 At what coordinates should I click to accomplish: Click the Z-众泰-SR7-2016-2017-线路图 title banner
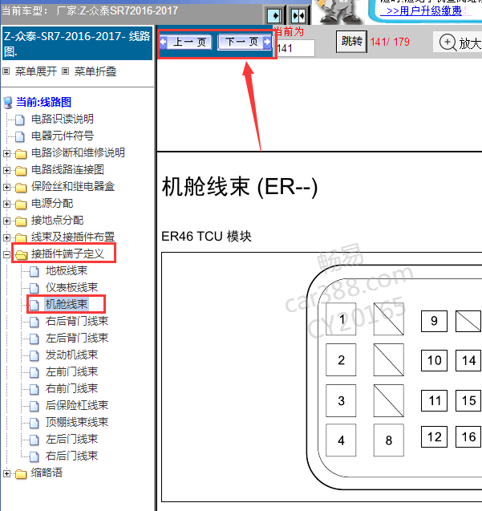77,43
